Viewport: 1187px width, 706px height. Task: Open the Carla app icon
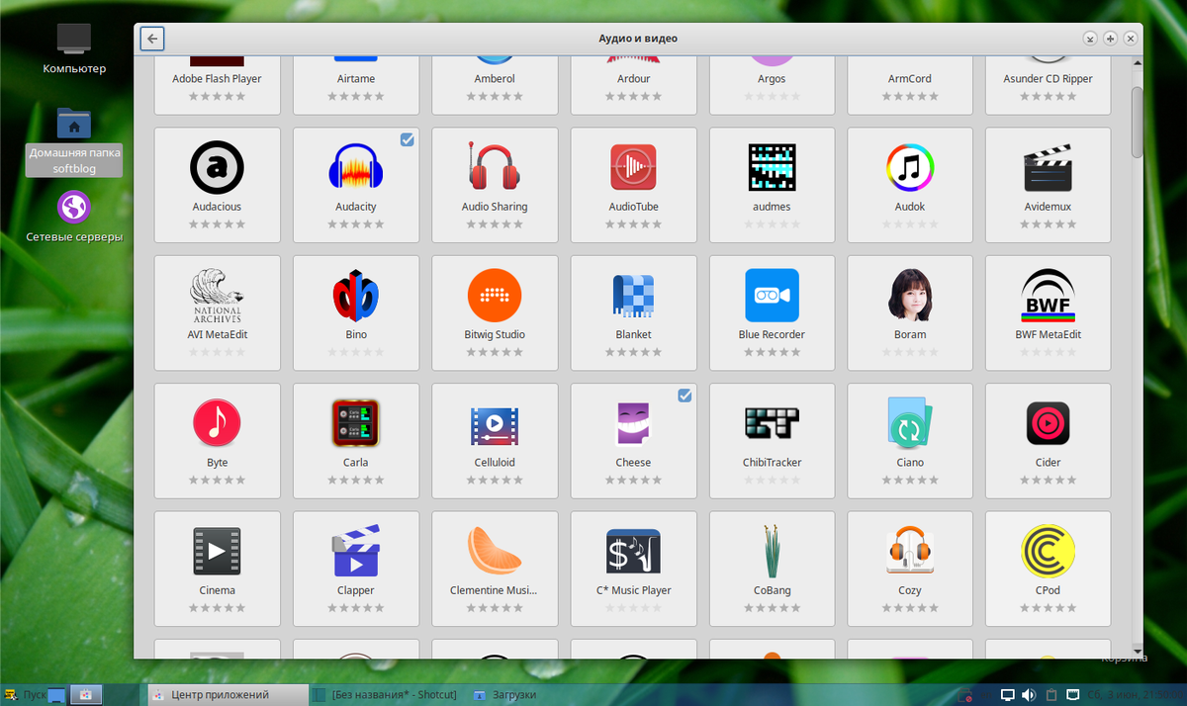[x=355, y=423]
